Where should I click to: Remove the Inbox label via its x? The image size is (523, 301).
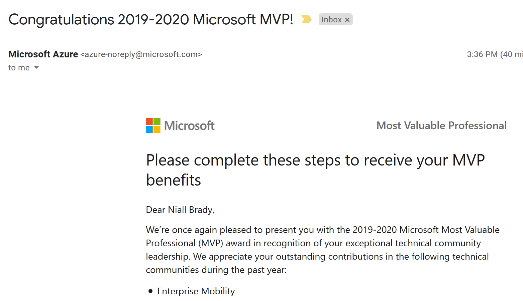click(x=347, y=20)
